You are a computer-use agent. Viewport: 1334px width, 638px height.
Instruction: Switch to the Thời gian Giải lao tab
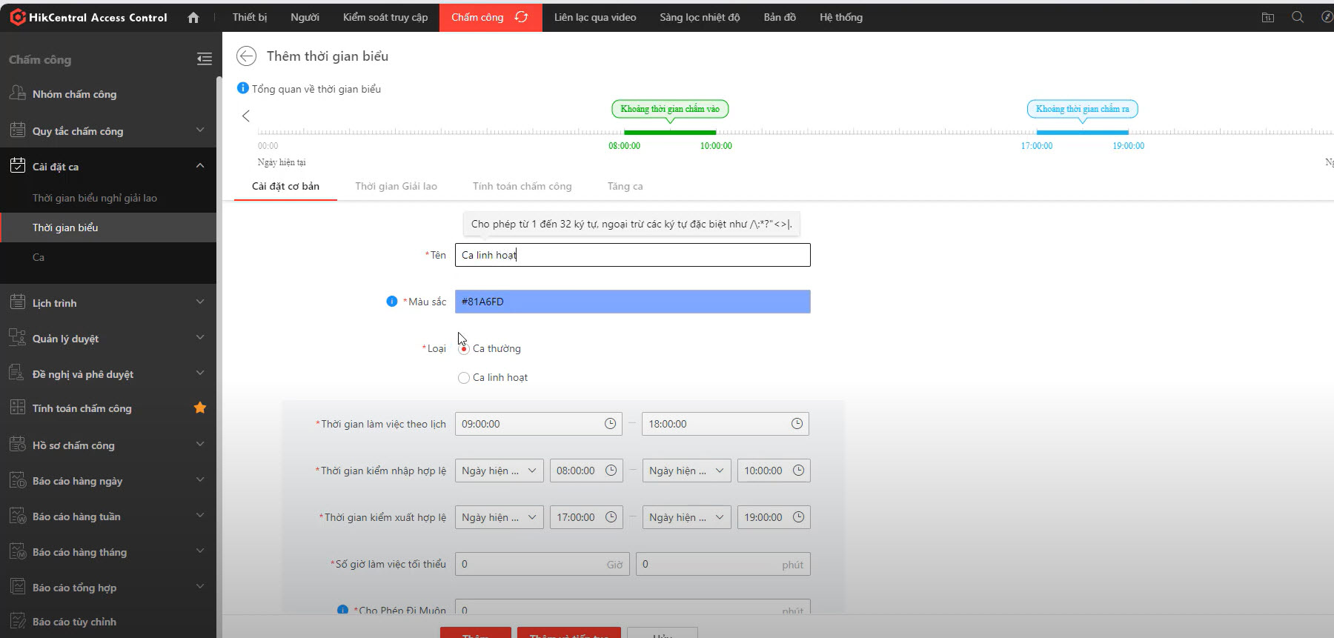[x=396, y=186]
